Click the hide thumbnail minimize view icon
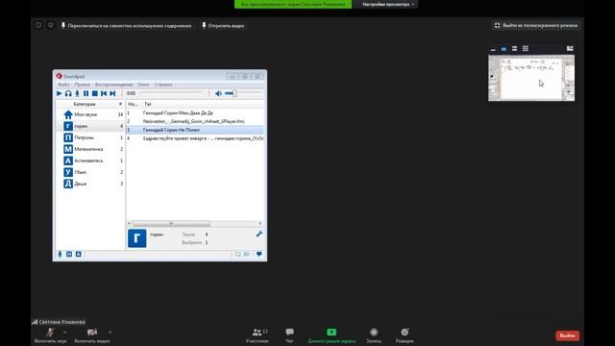Viewport: 615px width, 346px height. 493,49
